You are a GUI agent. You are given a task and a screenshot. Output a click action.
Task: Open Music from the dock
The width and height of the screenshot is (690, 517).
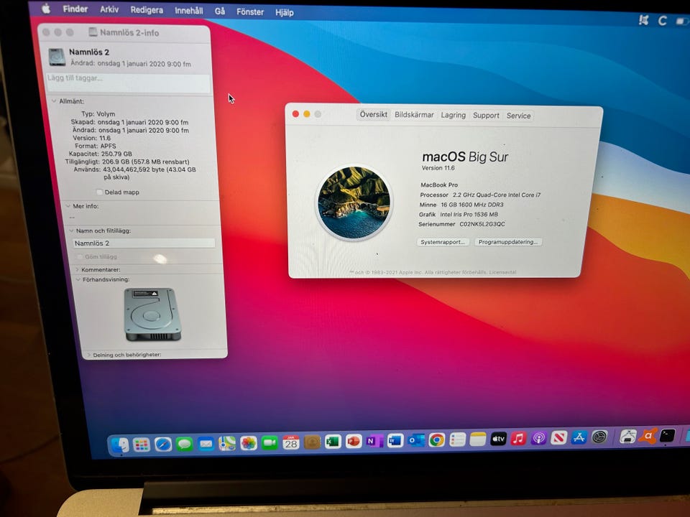click(518, 438)
